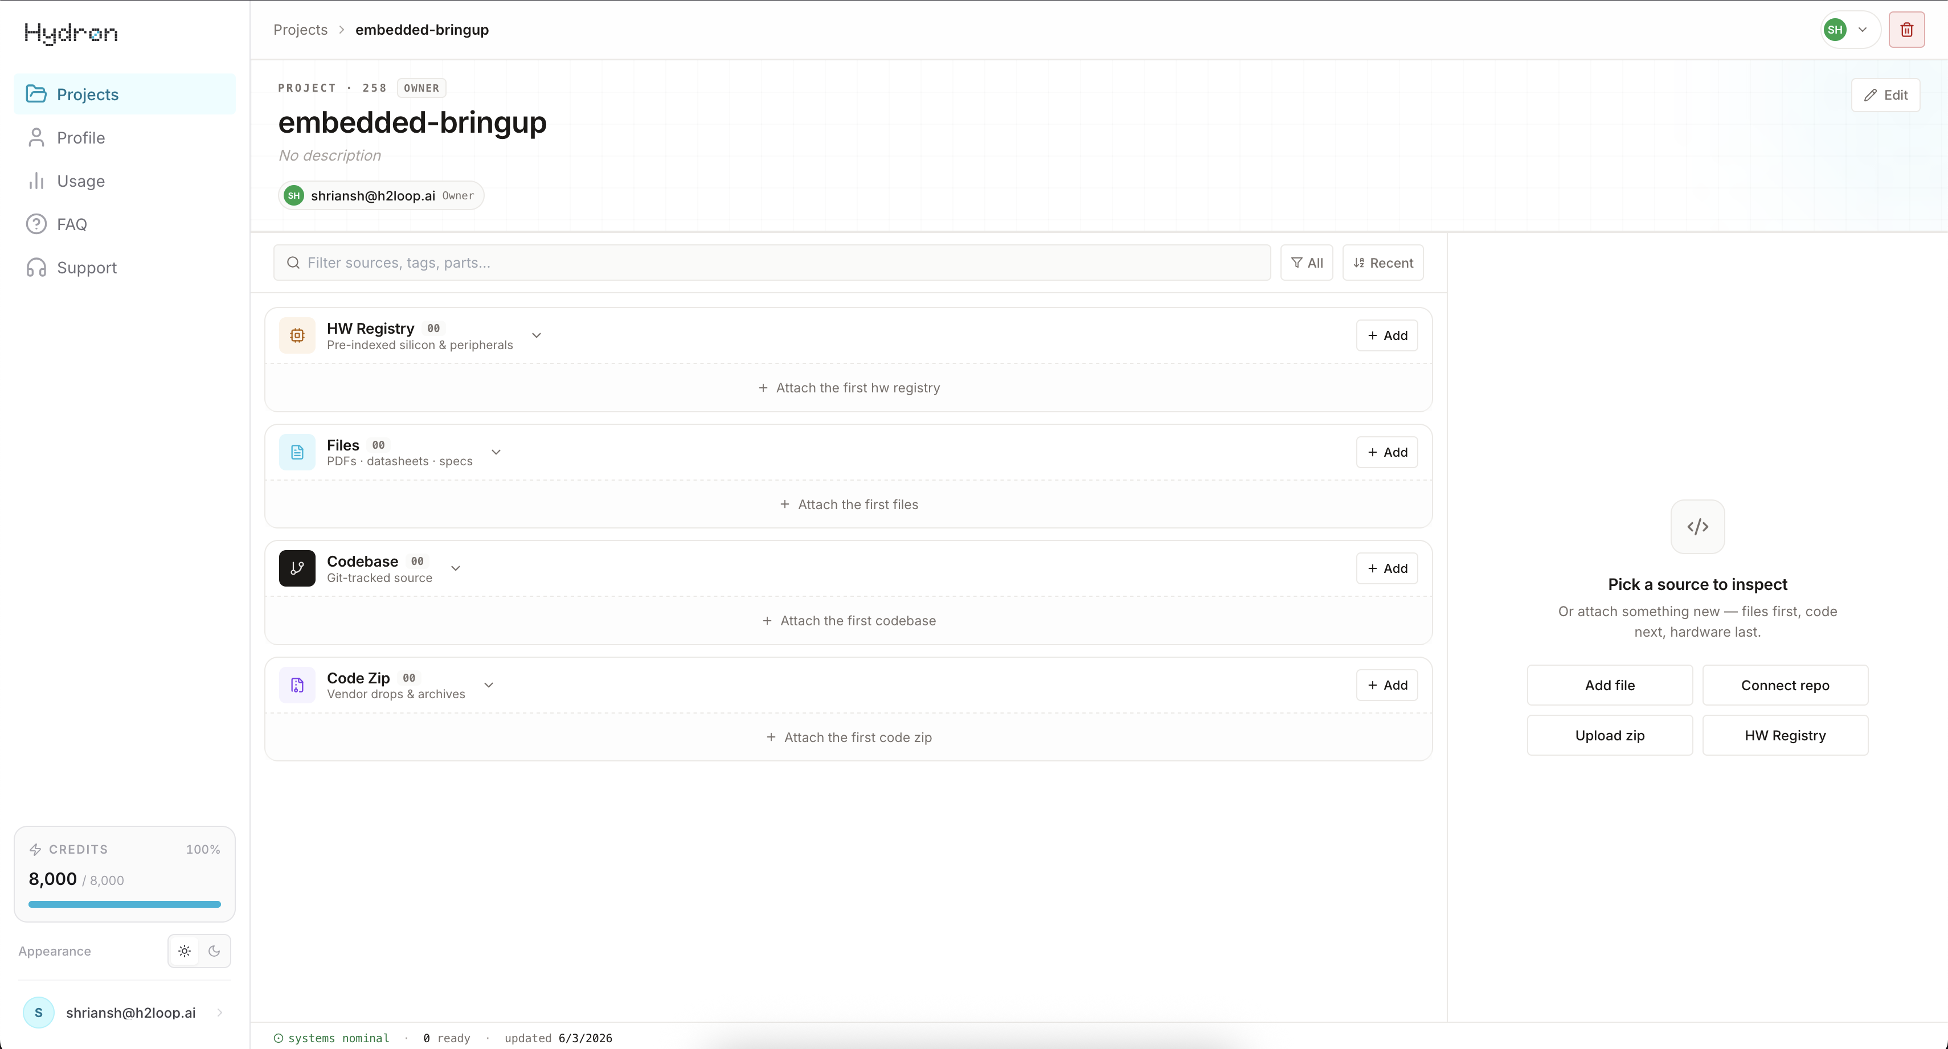This screenshot has width=1948, height=1049.
Task: Click Attach the first code zip
Action: point(849,737)
